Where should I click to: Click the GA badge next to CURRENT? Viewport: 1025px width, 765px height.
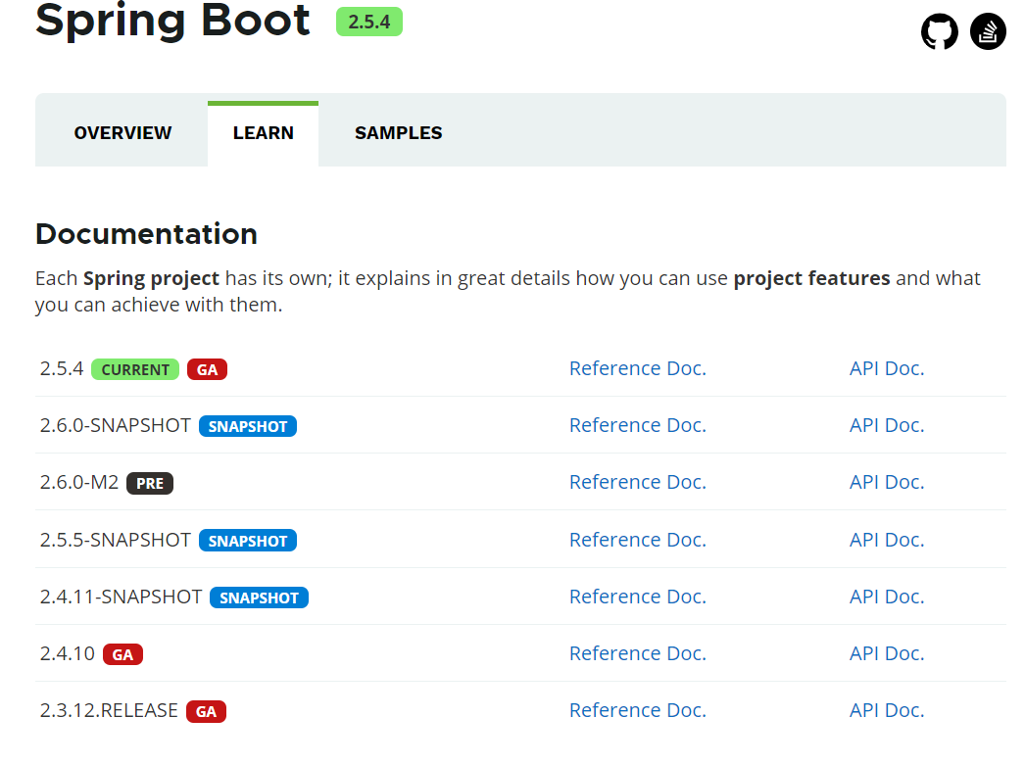(x=207, y=369)
